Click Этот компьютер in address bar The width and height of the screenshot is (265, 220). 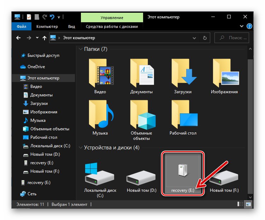pos(79,38)
